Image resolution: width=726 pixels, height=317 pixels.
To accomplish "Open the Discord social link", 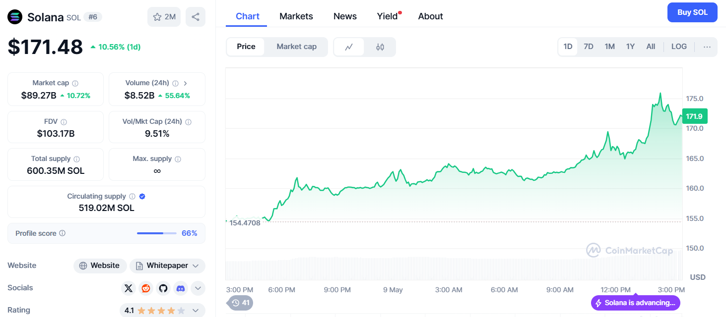I will click(x=181, y=288).
